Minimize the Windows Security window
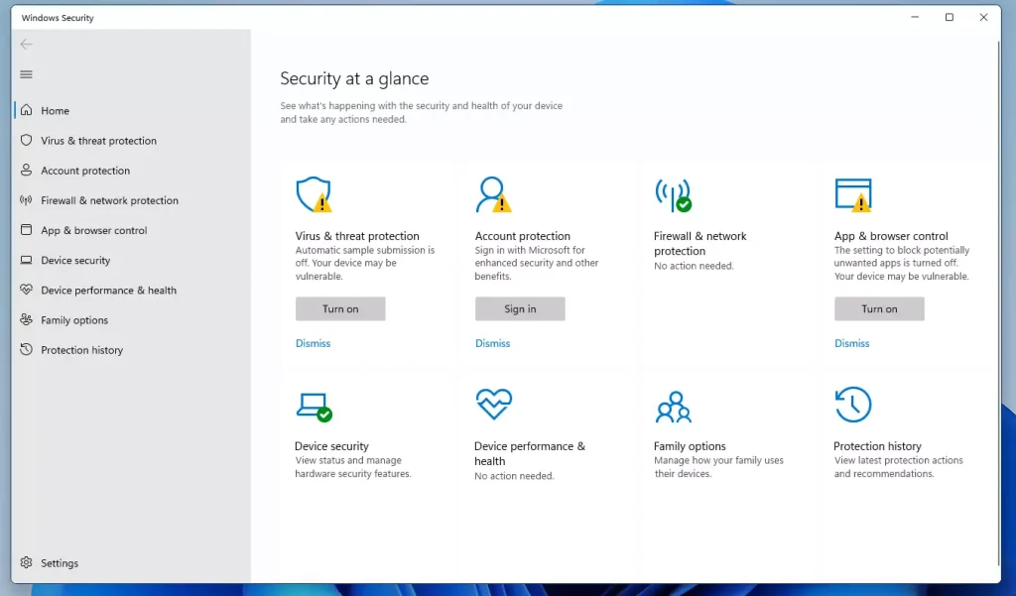 pos(915,18)
